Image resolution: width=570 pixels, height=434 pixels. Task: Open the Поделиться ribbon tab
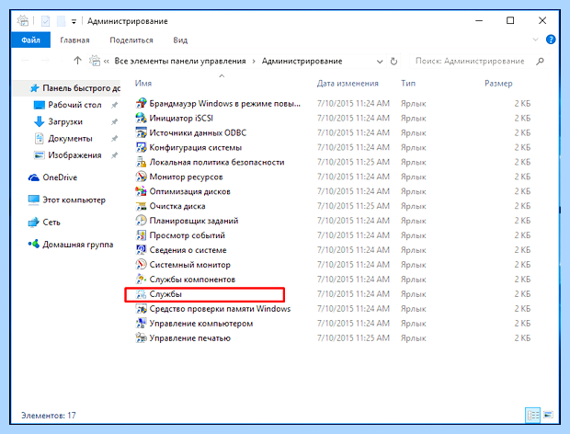pyautogui.click(x=131, y=40)
